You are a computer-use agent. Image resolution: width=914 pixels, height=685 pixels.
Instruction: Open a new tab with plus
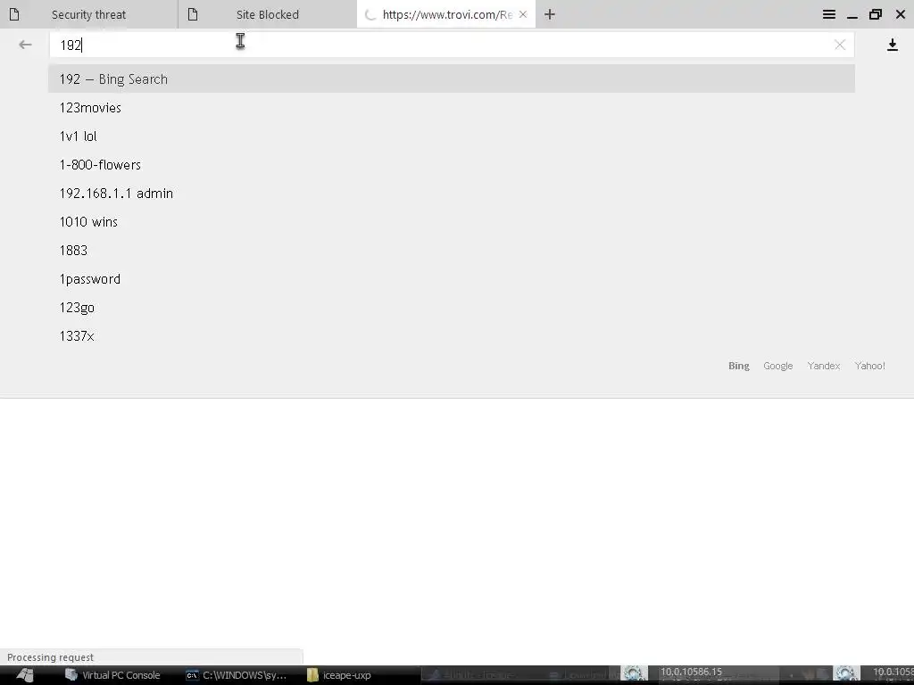click(550, 14)
